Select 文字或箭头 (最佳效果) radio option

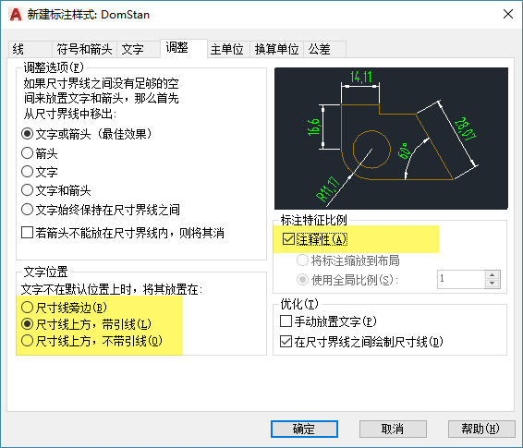click(86, 134)
